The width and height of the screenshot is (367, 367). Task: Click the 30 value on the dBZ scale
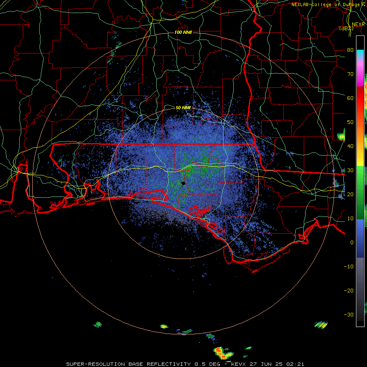pyautogui.click(x=350, y=170)
